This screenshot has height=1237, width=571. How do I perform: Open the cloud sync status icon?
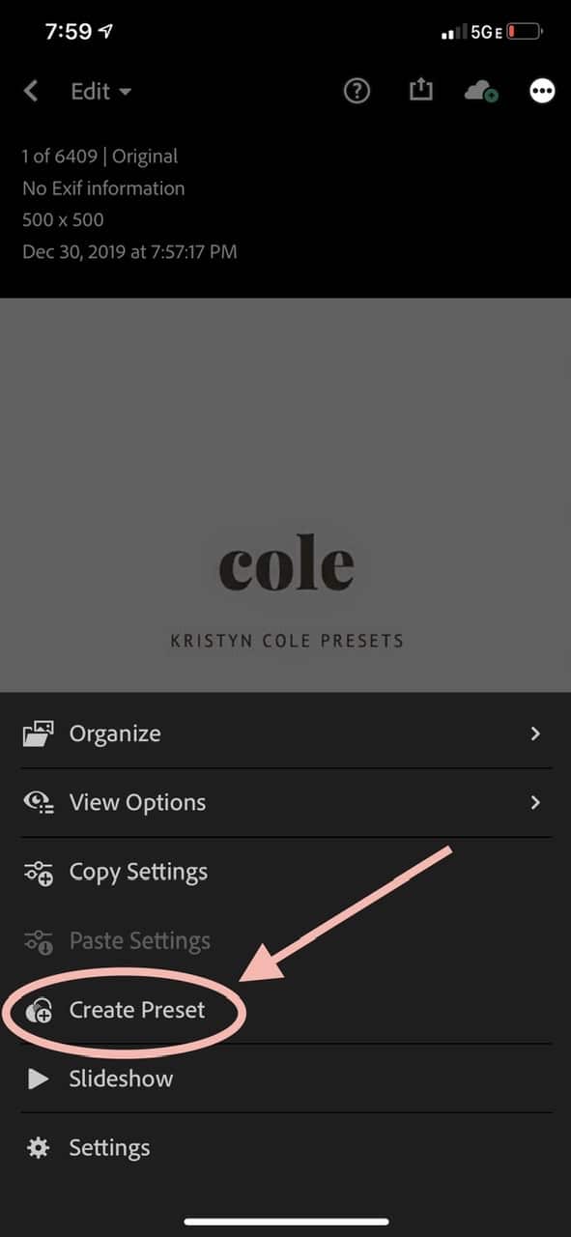(x=481, y=91)
